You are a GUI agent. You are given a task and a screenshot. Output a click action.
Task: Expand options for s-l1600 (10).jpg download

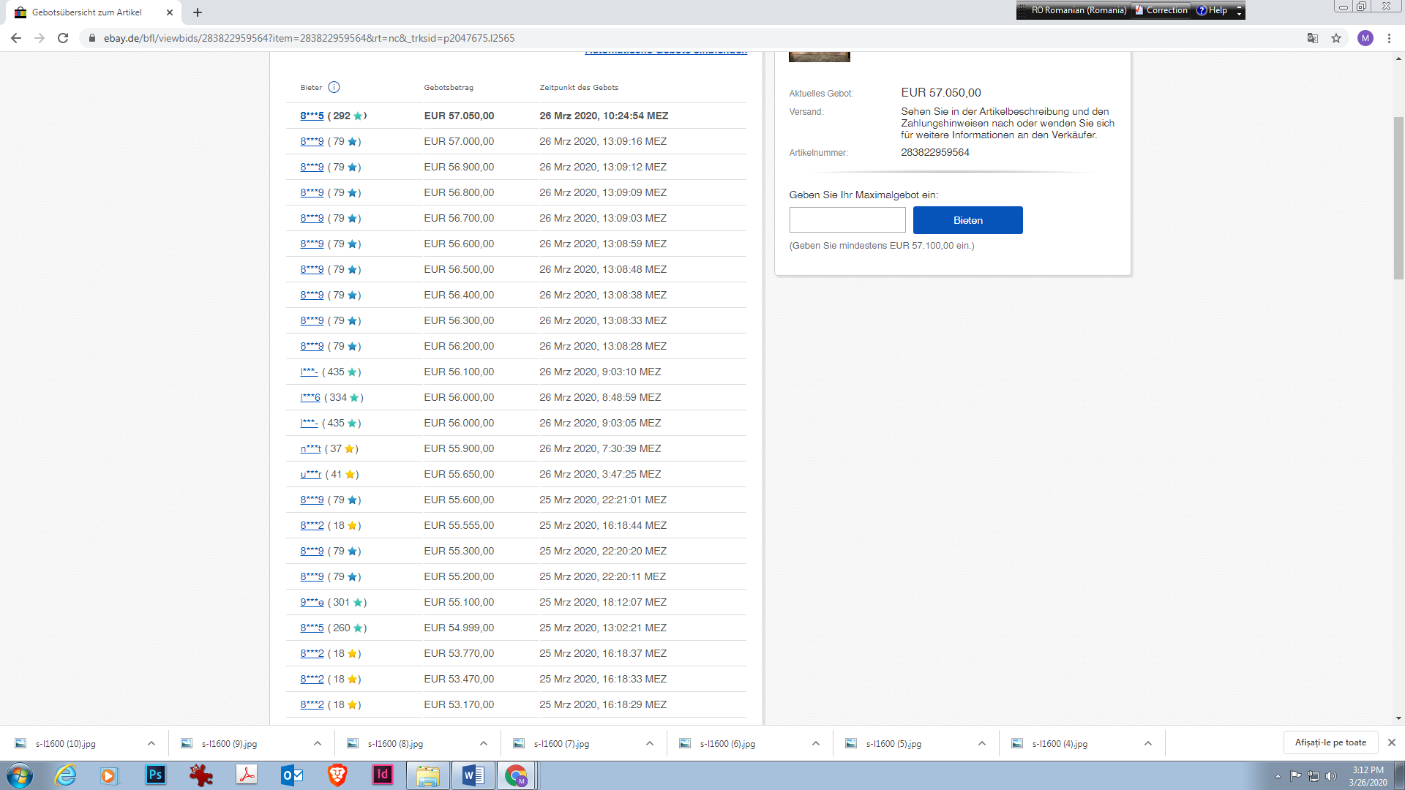coord(151,743)
